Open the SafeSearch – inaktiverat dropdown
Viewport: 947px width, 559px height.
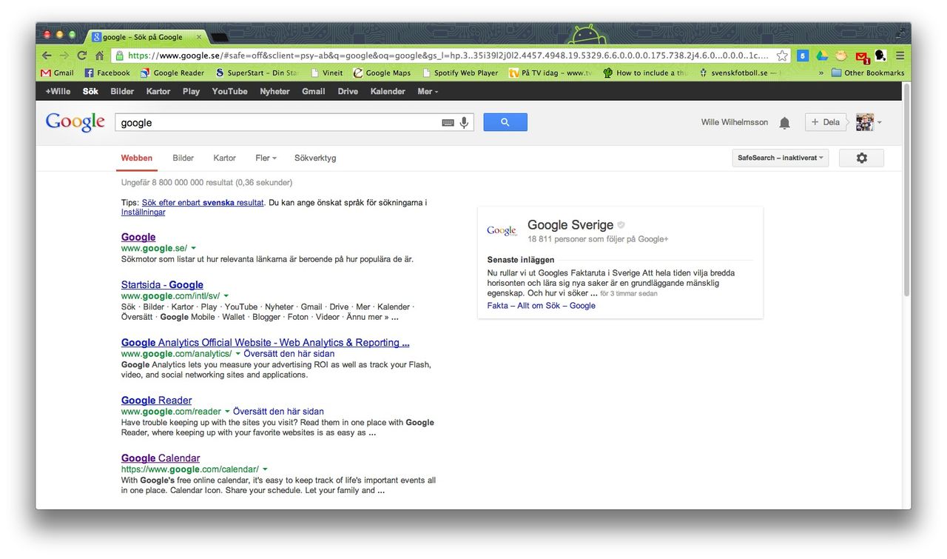781,158
